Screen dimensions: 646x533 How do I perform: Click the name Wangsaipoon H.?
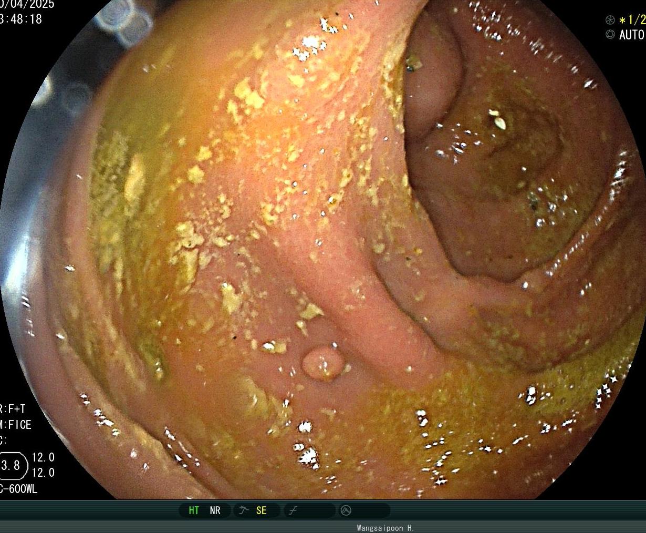[x=385, y=528]
